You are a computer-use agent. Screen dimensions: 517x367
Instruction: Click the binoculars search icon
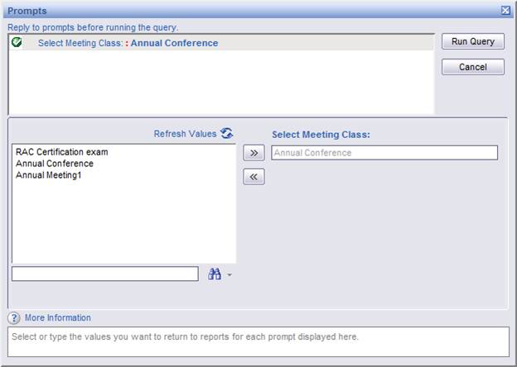214,274
